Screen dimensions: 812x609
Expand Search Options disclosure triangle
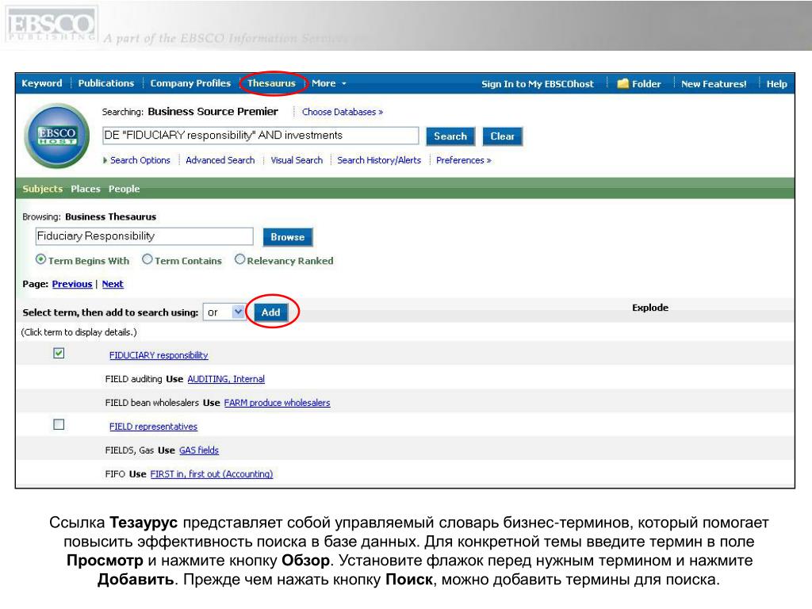pyautogui.click(x=105, y=160)
